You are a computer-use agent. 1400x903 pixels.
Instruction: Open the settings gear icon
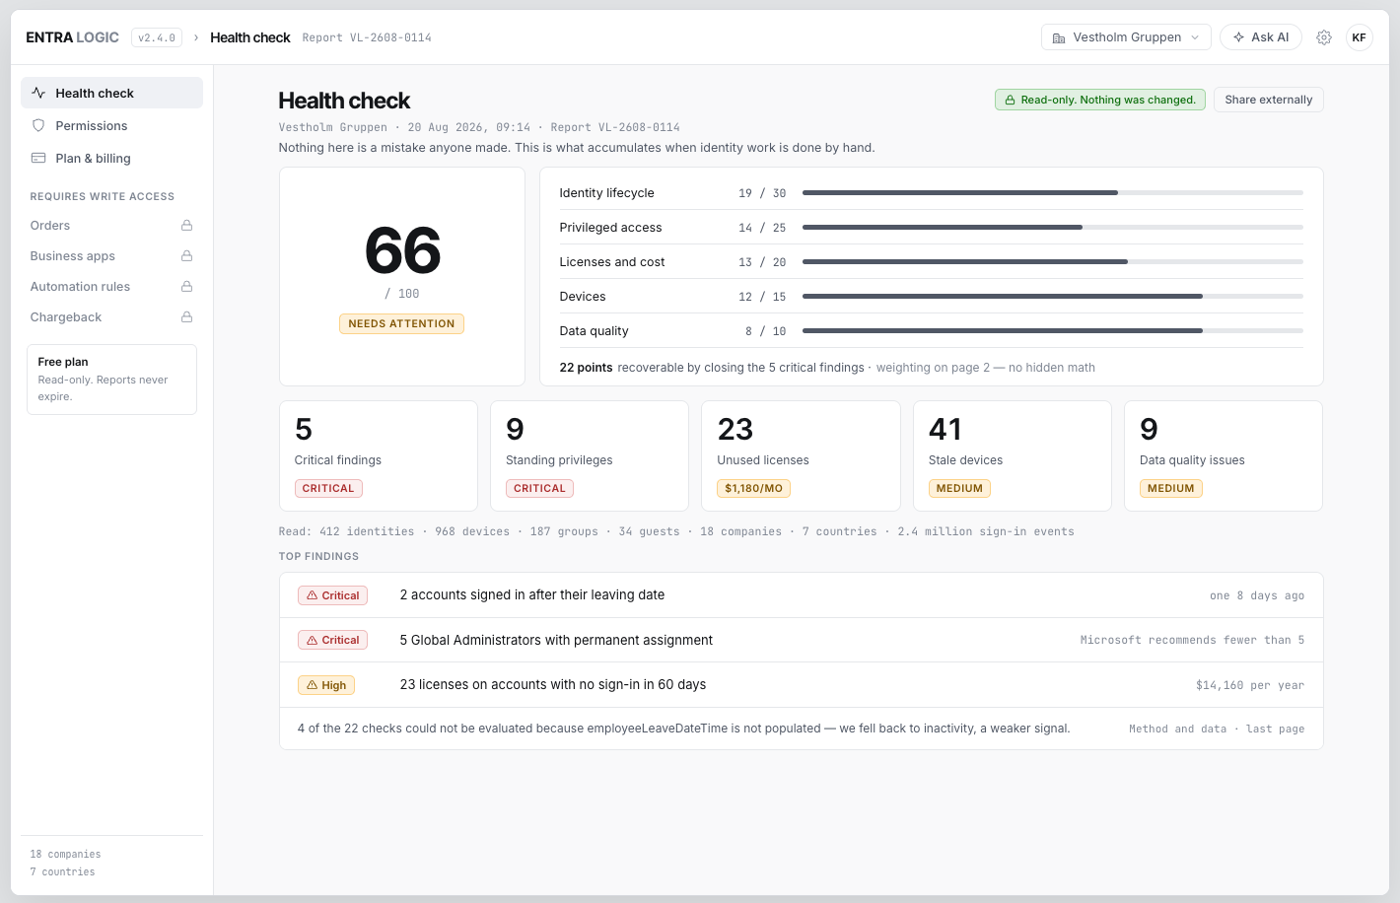pos(1324,37)
